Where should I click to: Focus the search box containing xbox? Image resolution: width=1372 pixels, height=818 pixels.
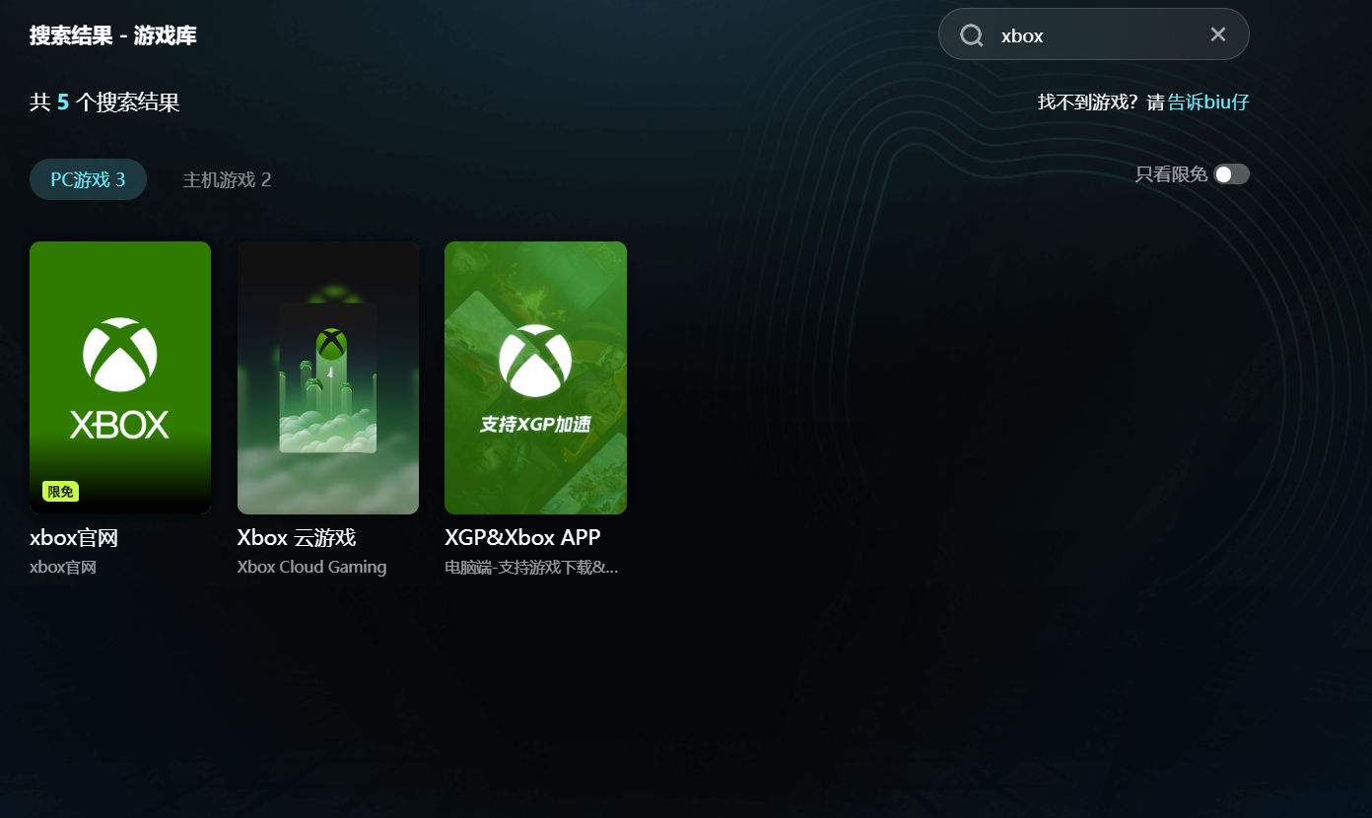pos(1094,34)
